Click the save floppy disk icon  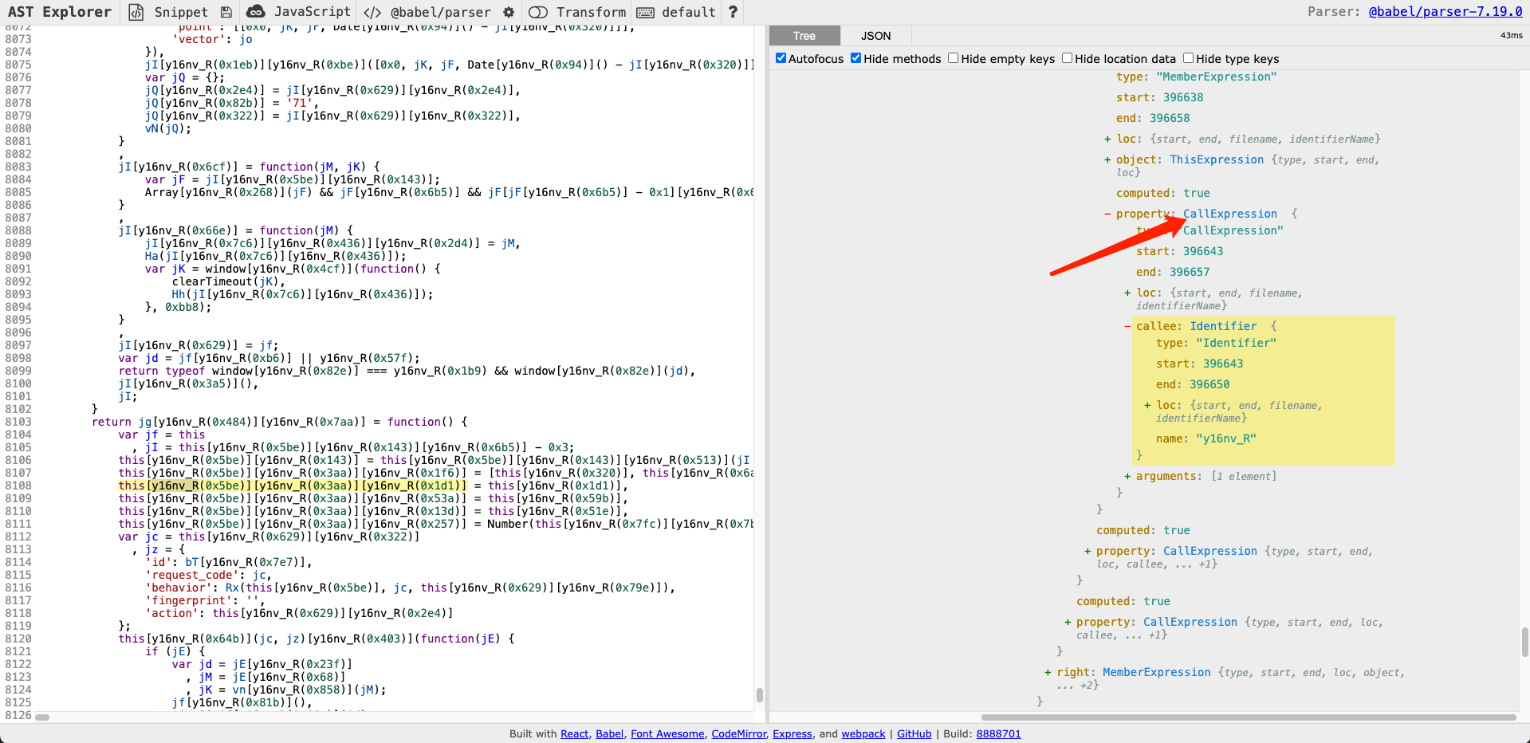(x=226, y=12)
